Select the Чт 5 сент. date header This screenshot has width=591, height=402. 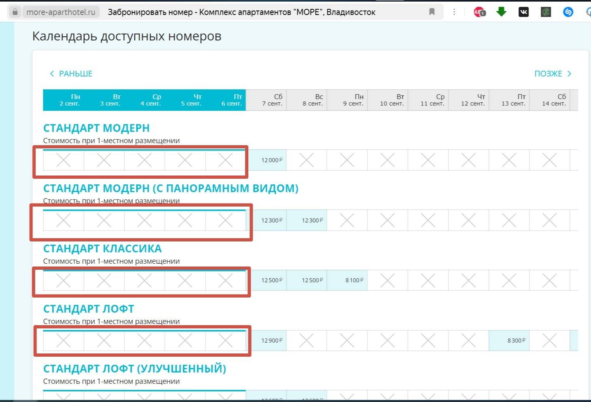coord(185,100)
